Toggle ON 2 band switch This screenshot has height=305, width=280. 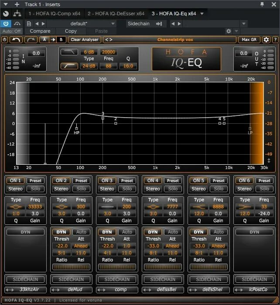tap(61, 180)
